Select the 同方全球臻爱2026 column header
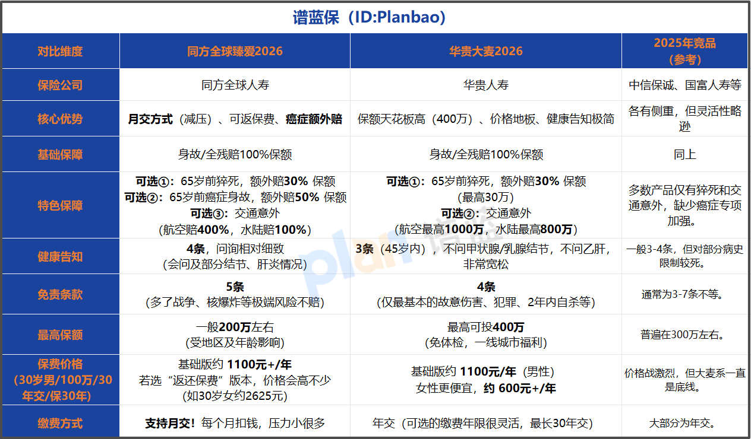This screenshot has height=439, width=751. click(x=235, y=51)
